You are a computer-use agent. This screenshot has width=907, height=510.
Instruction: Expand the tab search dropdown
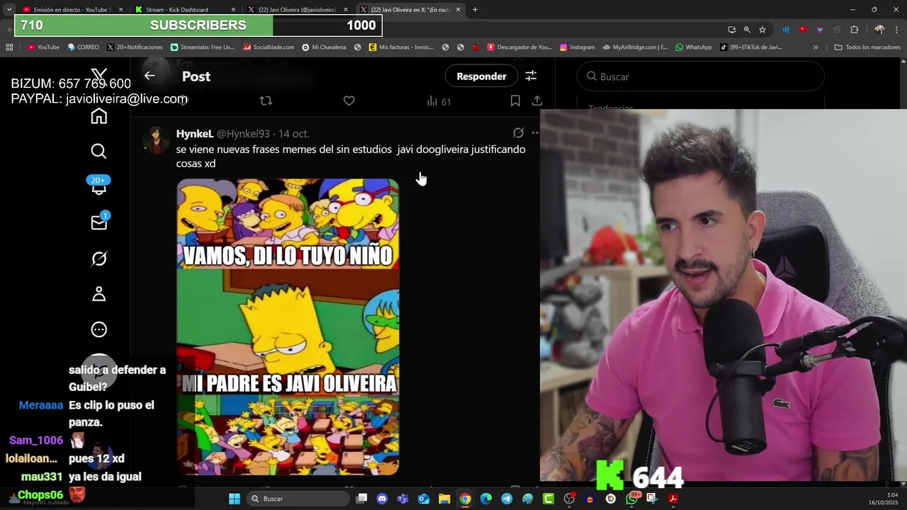pos(9,9)
